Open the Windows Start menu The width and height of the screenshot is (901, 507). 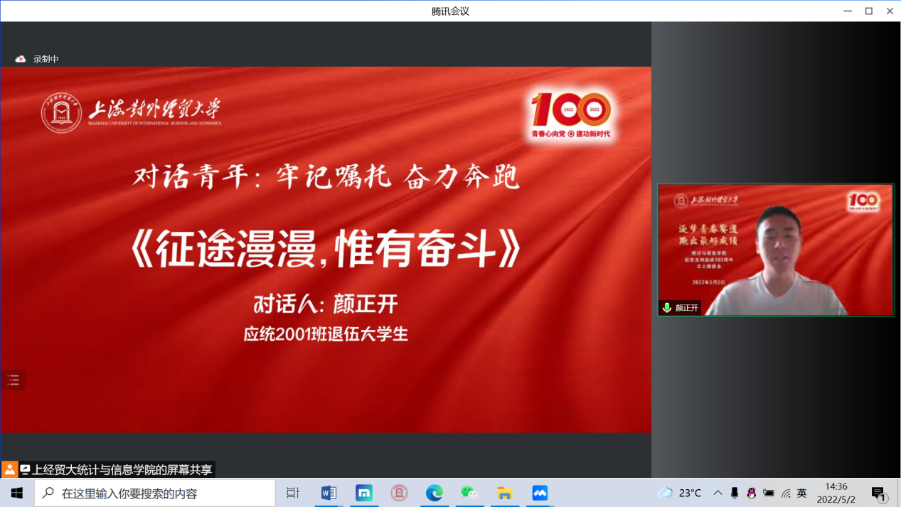(17, 493)
